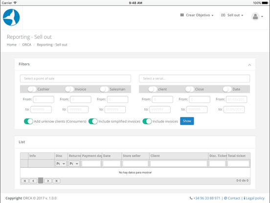Click Close From input field
The width and height of the screenshot is (270, 203).
(x=200, y=100)
